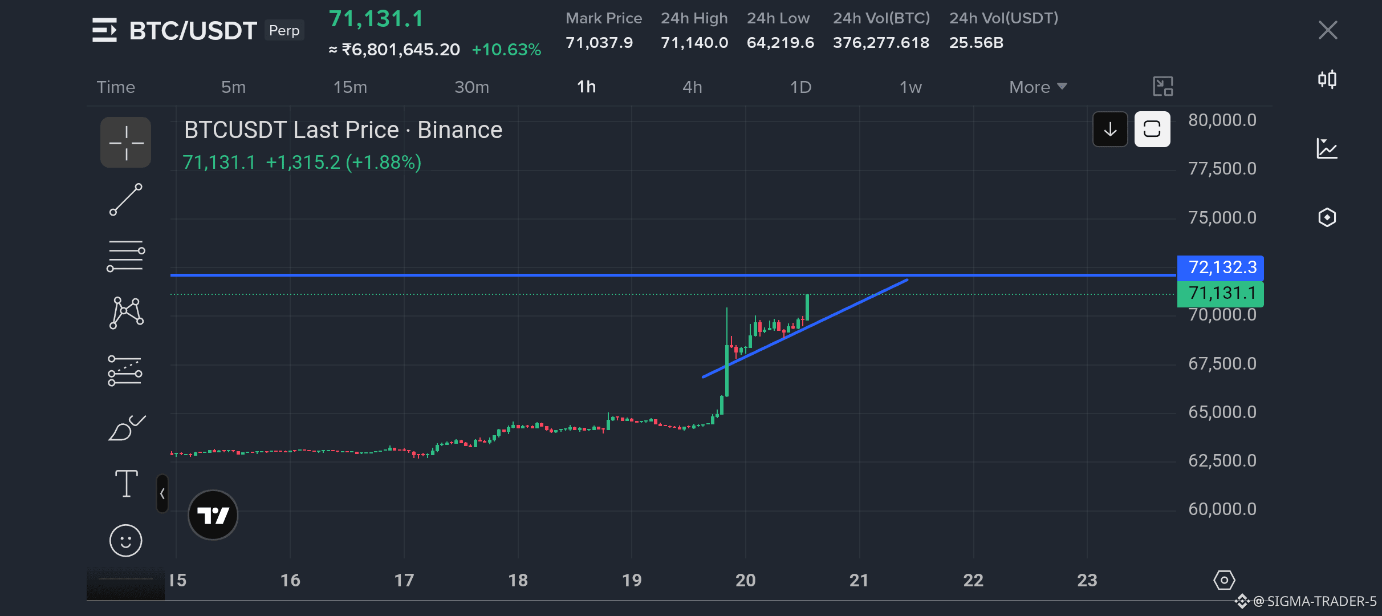Viewport: 1382px width, 616px height.
Task: Switch to the 15m timeframe
Action: pos(350,87)
